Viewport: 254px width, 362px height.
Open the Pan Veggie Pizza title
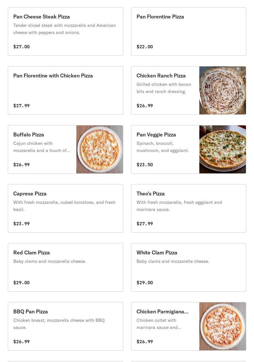pyautogui.click(x=156, y=134)
